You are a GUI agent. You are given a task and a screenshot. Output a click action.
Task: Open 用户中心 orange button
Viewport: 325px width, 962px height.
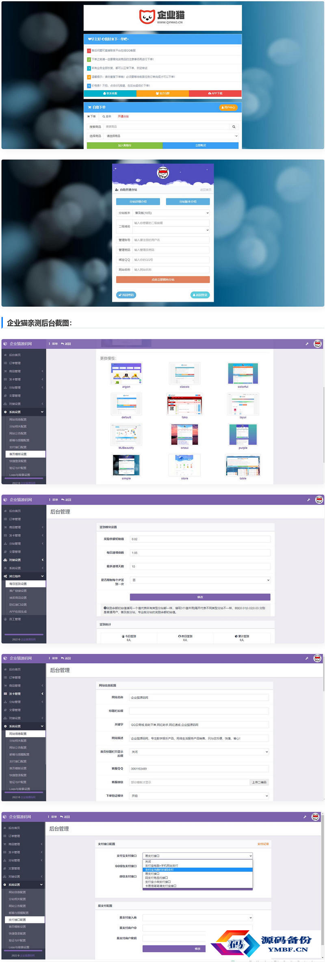[228, 107]
